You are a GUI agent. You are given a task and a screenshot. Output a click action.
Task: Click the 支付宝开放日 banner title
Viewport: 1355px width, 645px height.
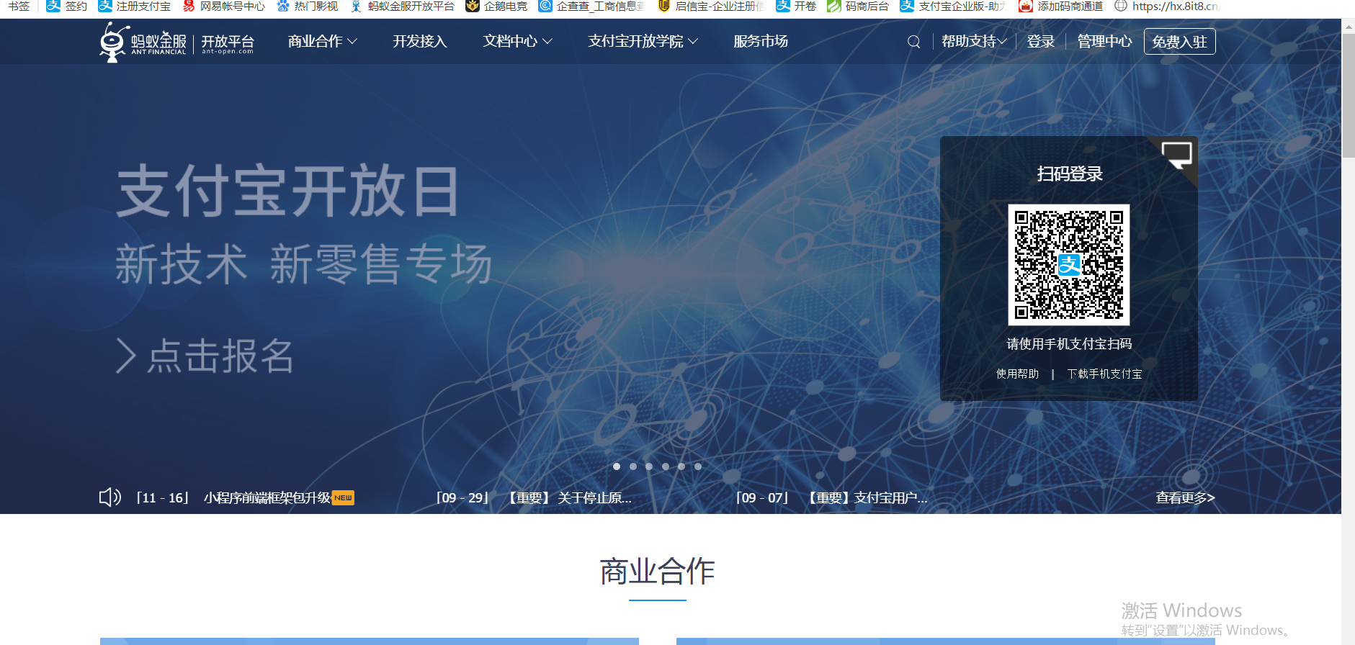[x=287, y=191]
